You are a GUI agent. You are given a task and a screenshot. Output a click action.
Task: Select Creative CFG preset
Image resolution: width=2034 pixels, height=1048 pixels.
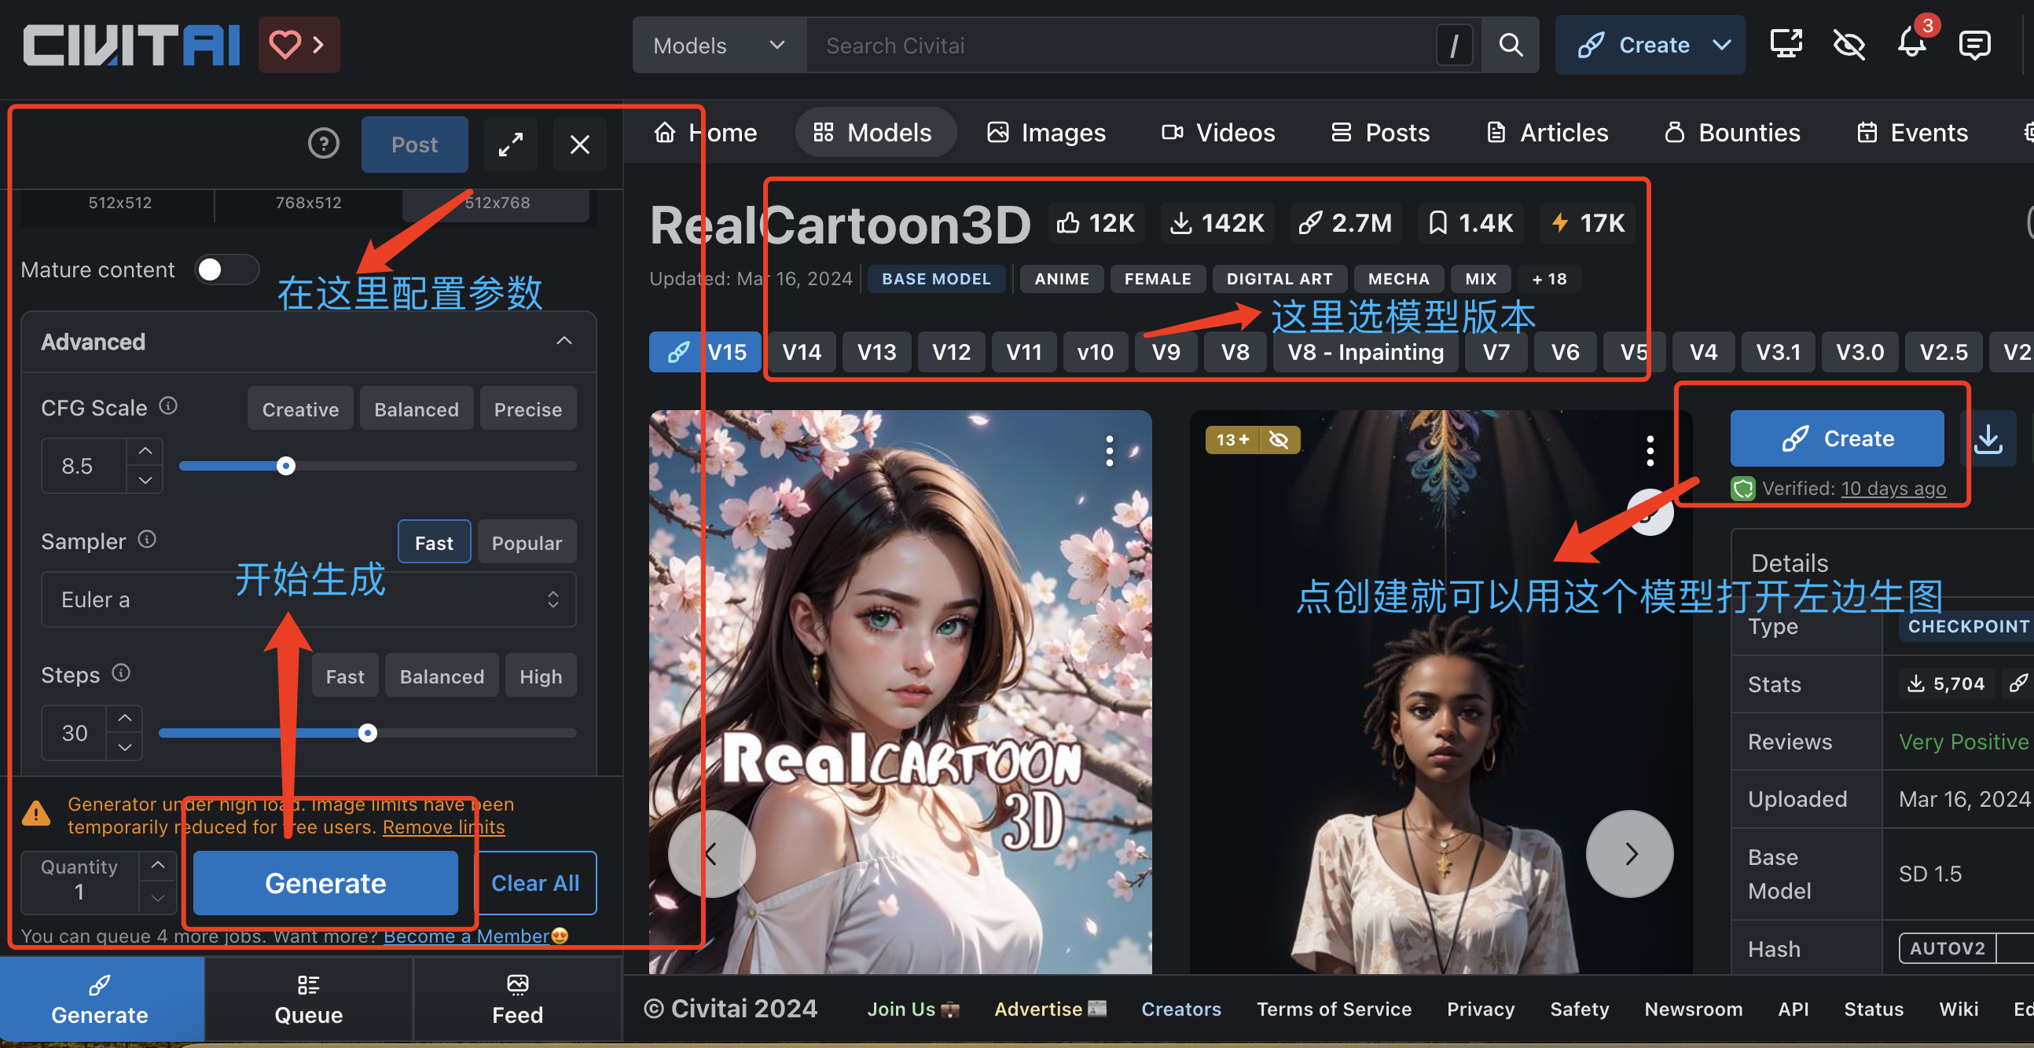(300, 409)
